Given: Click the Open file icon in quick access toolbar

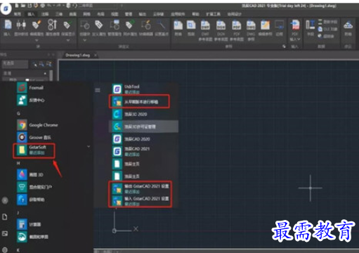Looking at the screenshot, I should point(24,5).
